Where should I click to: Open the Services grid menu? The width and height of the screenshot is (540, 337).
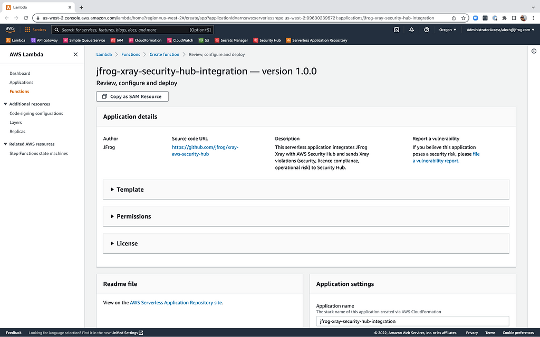click(36, 30)
